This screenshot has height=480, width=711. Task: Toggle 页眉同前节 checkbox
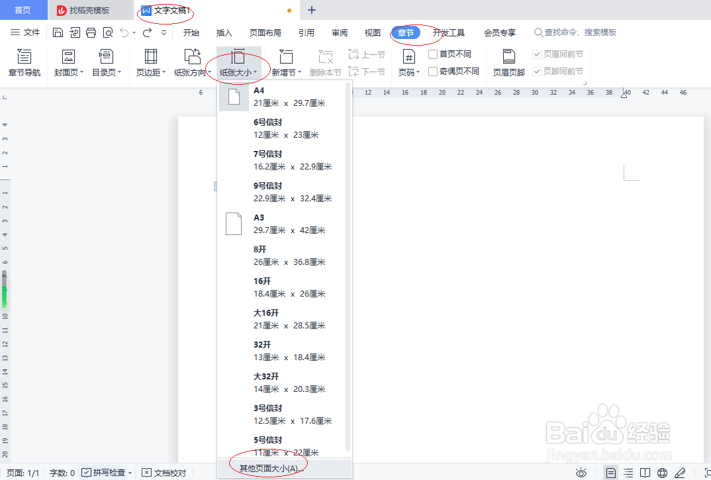(537, 54)
